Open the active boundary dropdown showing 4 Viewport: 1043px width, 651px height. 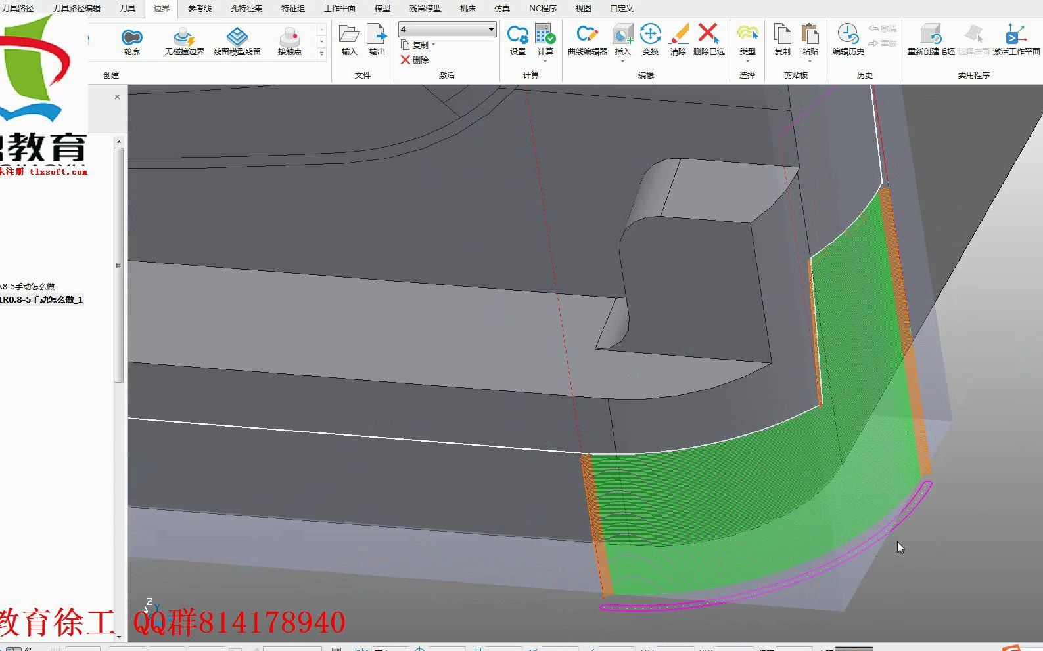[447, 30]
